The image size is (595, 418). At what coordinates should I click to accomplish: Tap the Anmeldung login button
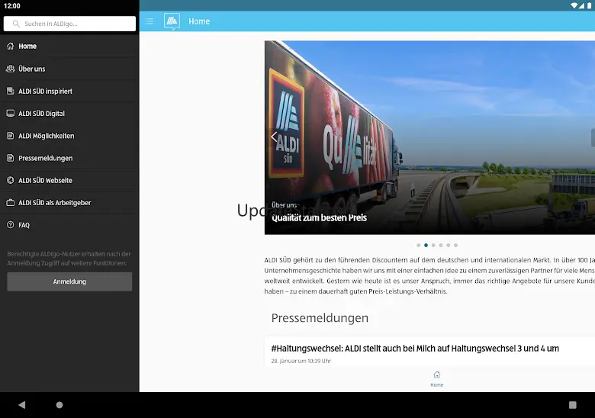69,281
